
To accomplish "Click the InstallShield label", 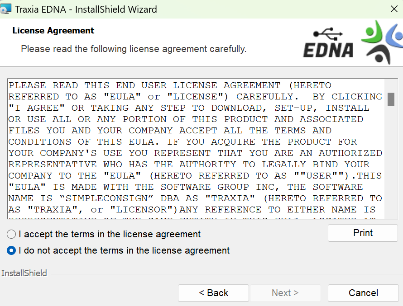I will [x=24, y=273].
